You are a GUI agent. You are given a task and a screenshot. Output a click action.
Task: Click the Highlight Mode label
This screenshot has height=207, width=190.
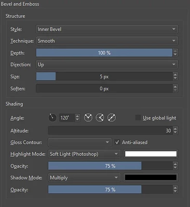click(x=28, y=154)
